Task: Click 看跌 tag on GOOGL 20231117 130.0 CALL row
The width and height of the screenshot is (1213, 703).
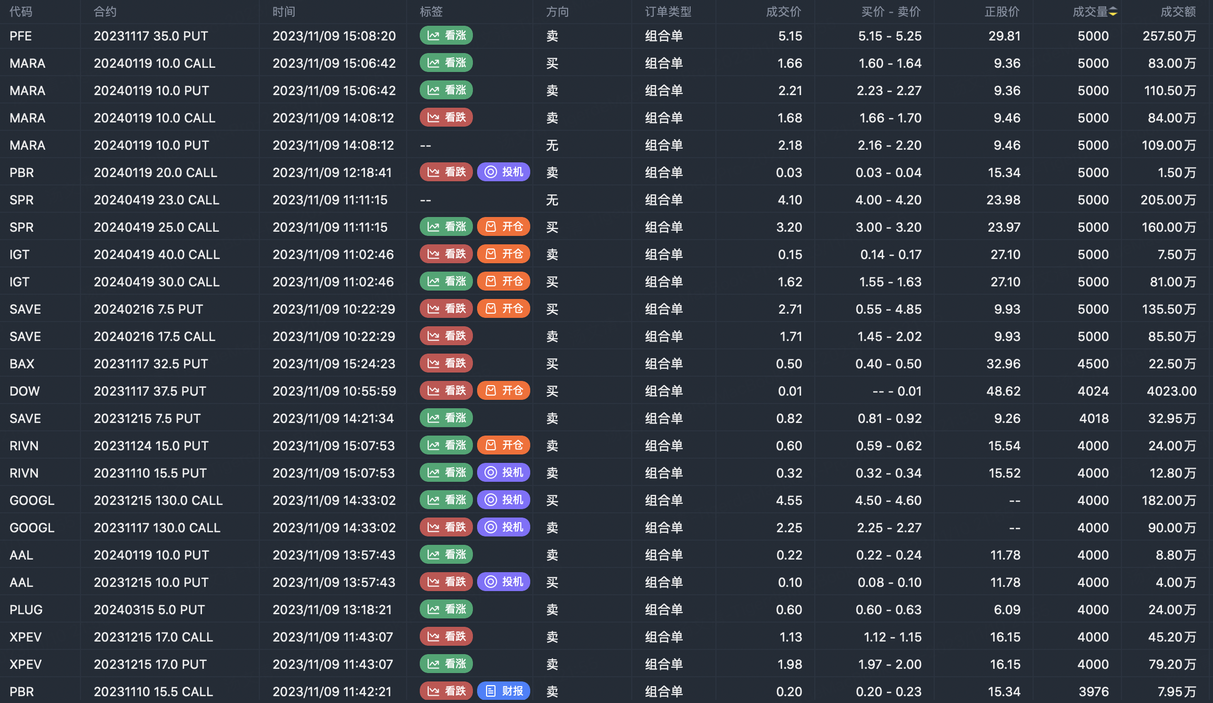Action: pyautogui.click(x=446, y=527)
